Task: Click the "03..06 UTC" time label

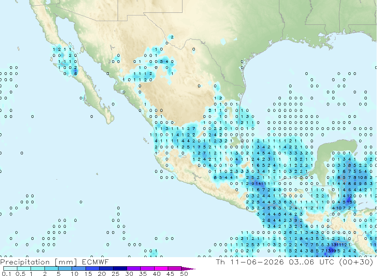Action: [312, 262]
